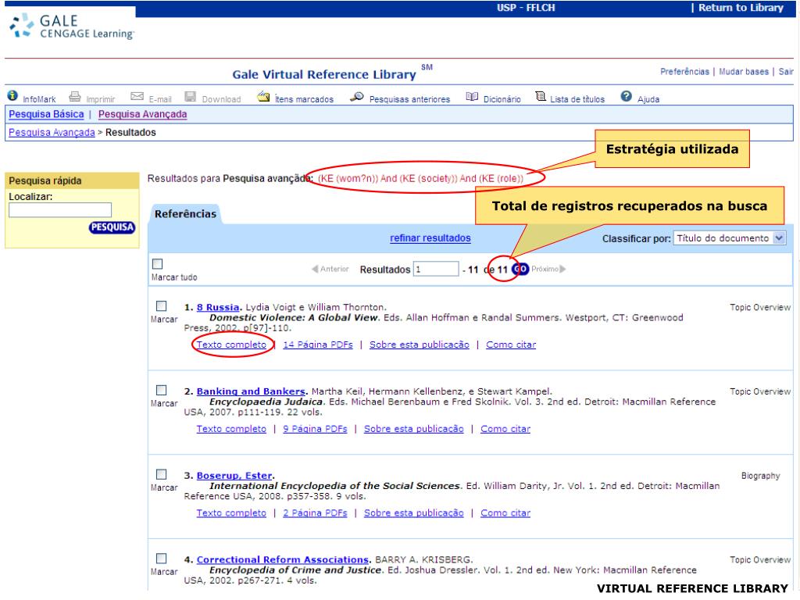This screenshot has height=600, width=800.
Task: Click the Resultados page number field
Action: (x=436, y=269)
